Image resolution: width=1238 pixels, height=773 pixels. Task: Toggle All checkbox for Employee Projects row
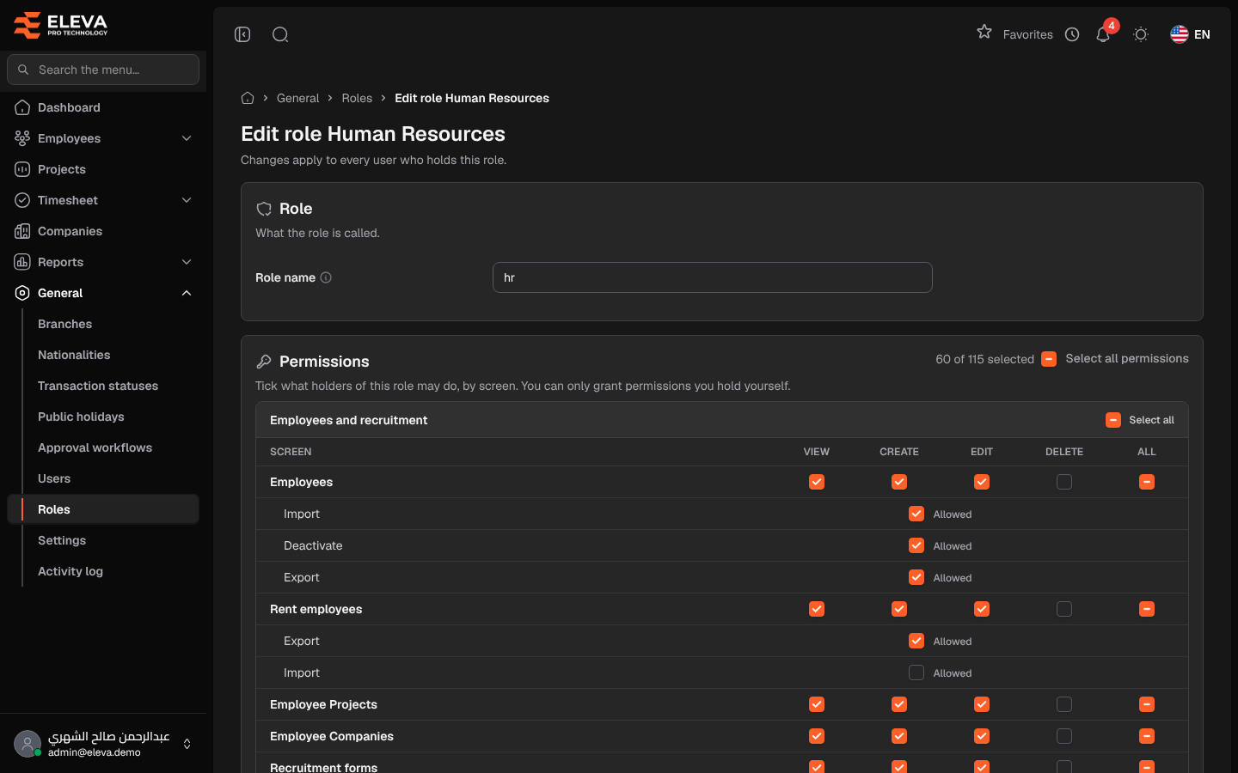1147,704
